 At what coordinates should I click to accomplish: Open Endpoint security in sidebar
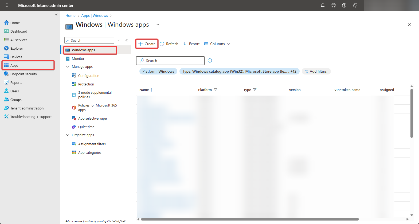(24, 74)
